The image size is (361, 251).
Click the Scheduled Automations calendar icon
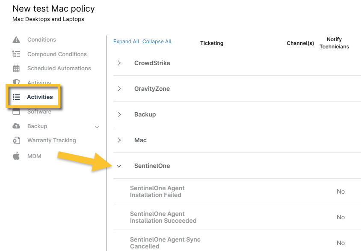coord(16,69)
